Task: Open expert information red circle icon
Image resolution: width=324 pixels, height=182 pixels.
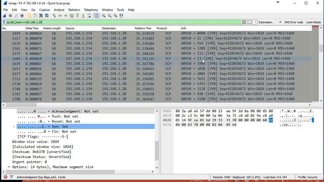Action: tap(6, 177)
